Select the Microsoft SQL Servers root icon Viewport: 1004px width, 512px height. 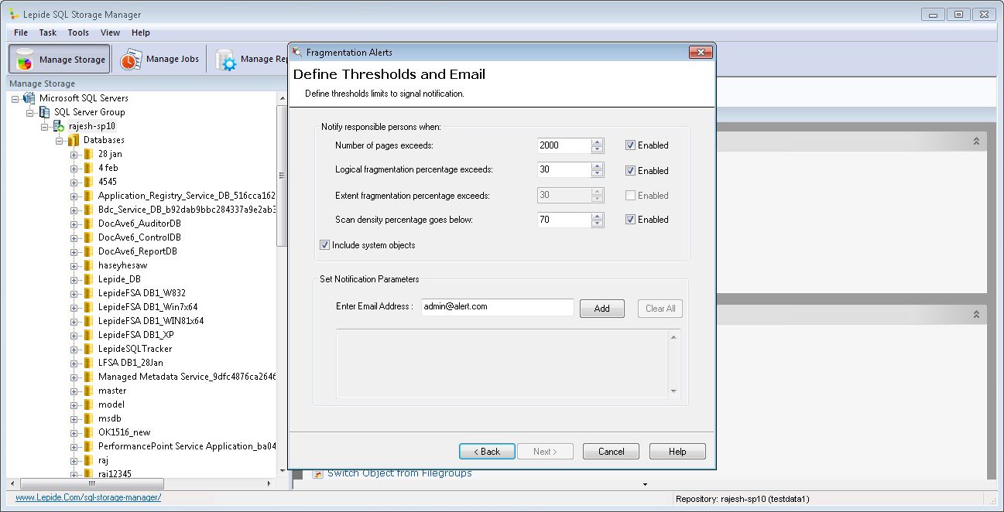pos(29,98)
